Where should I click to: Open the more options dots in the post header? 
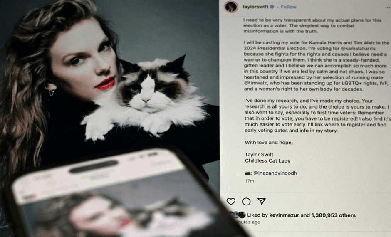point(388,7)
